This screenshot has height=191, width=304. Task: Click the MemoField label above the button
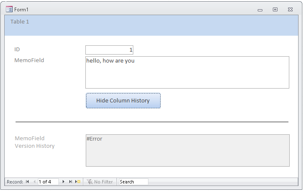[x=29, y=60]
